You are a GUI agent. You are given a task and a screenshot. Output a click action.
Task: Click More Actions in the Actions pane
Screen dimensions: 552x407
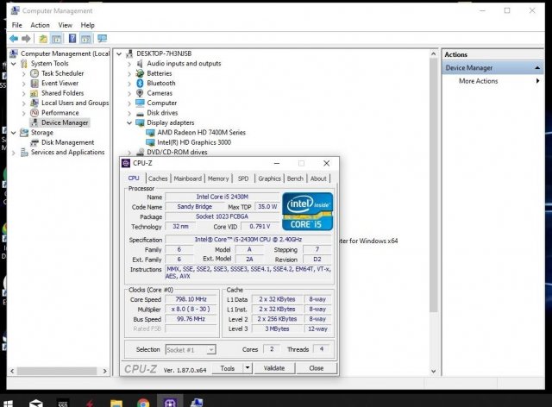coord(478,81)
